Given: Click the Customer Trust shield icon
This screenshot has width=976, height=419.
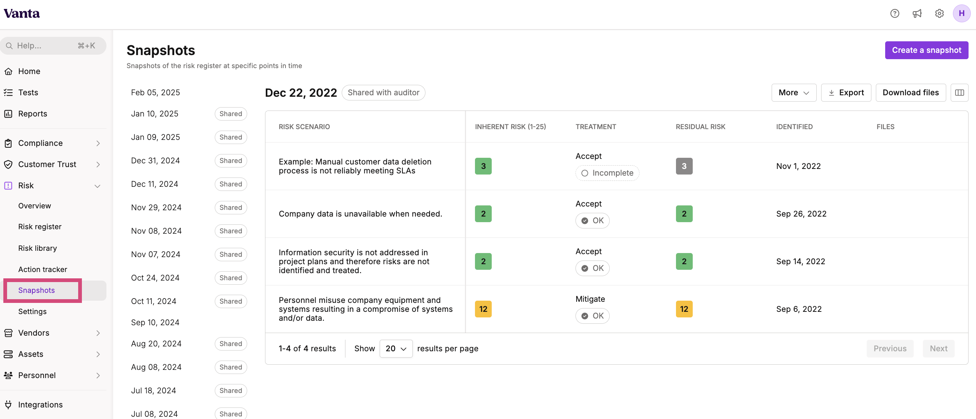Looking at the screenshot, I should pyautogui.click(x=8, y=164).
